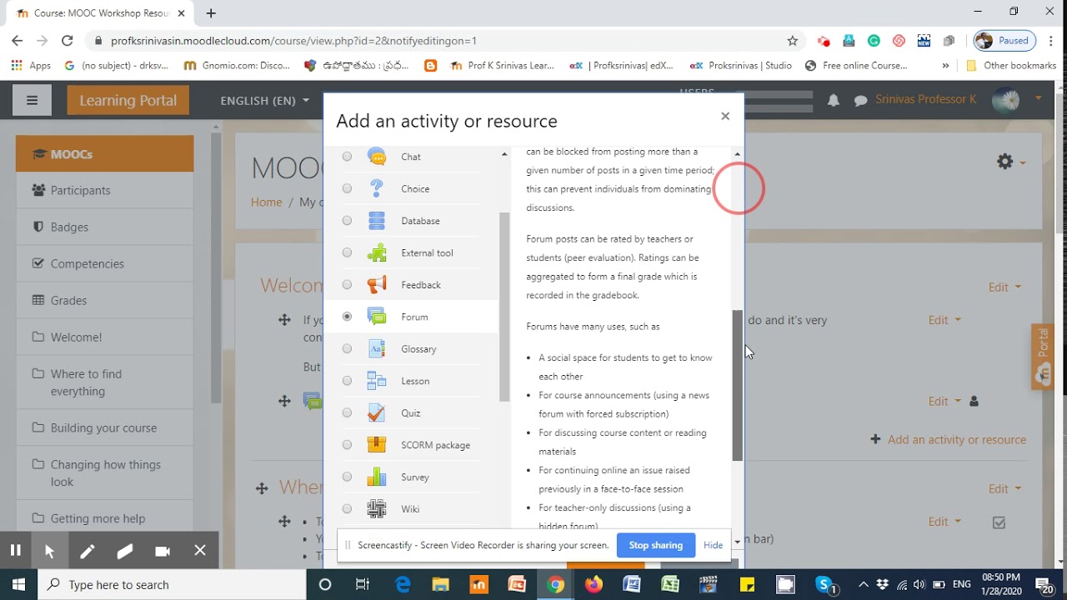1067x600 pixels.
Task: Open Windows Start menu
Action: pyautogui.click(x=18, y=584)
